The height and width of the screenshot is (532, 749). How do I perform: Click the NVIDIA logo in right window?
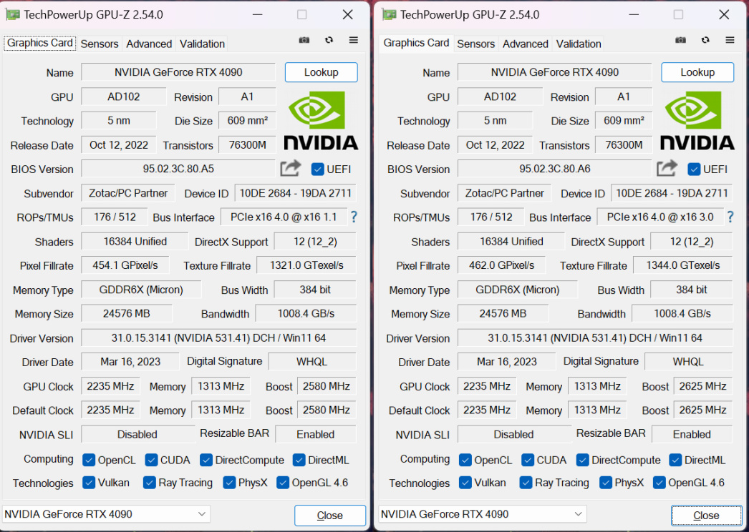click(x=697, y=120)
